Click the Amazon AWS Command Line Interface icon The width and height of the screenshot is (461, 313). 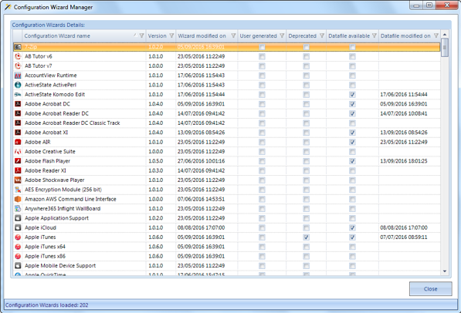(18, 199)
